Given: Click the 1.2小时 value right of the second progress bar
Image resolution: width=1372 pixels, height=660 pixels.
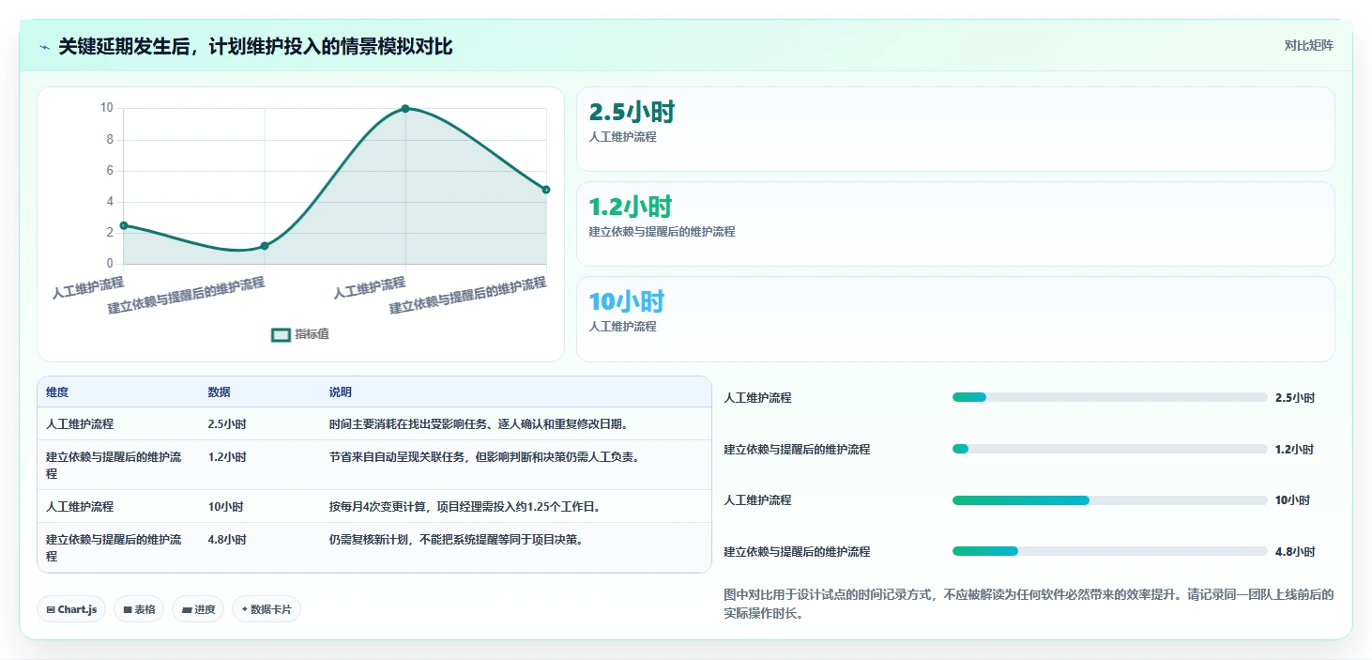Looking at the screenshot, I should pos(1295,450).
